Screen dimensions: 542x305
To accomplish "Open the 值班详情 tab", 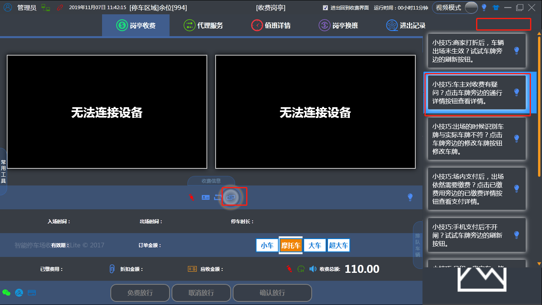I will (271, 25).
